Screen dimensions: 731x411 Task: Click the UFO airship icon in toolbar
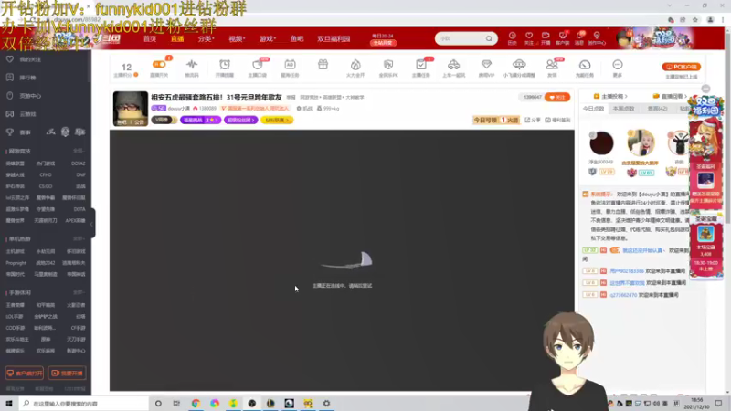[x=519, y=64]
